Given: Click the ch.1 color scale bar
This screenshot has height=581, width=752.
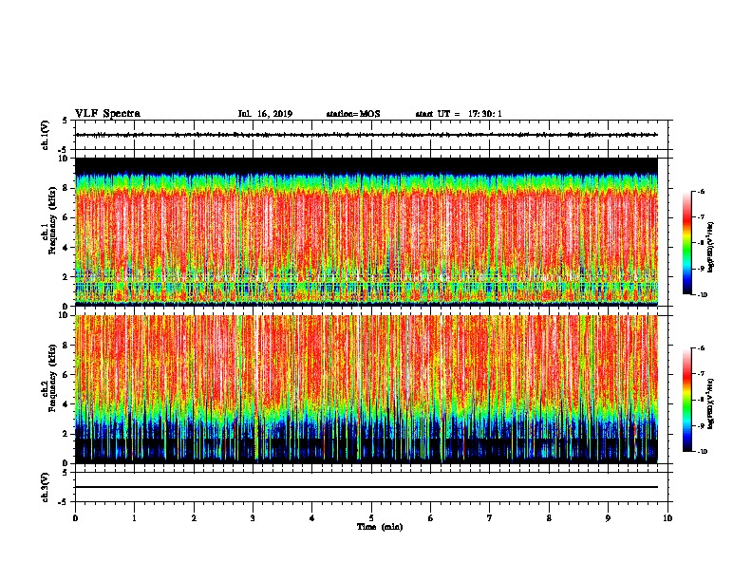Looking at the screenshot, I should coord(687,243).
